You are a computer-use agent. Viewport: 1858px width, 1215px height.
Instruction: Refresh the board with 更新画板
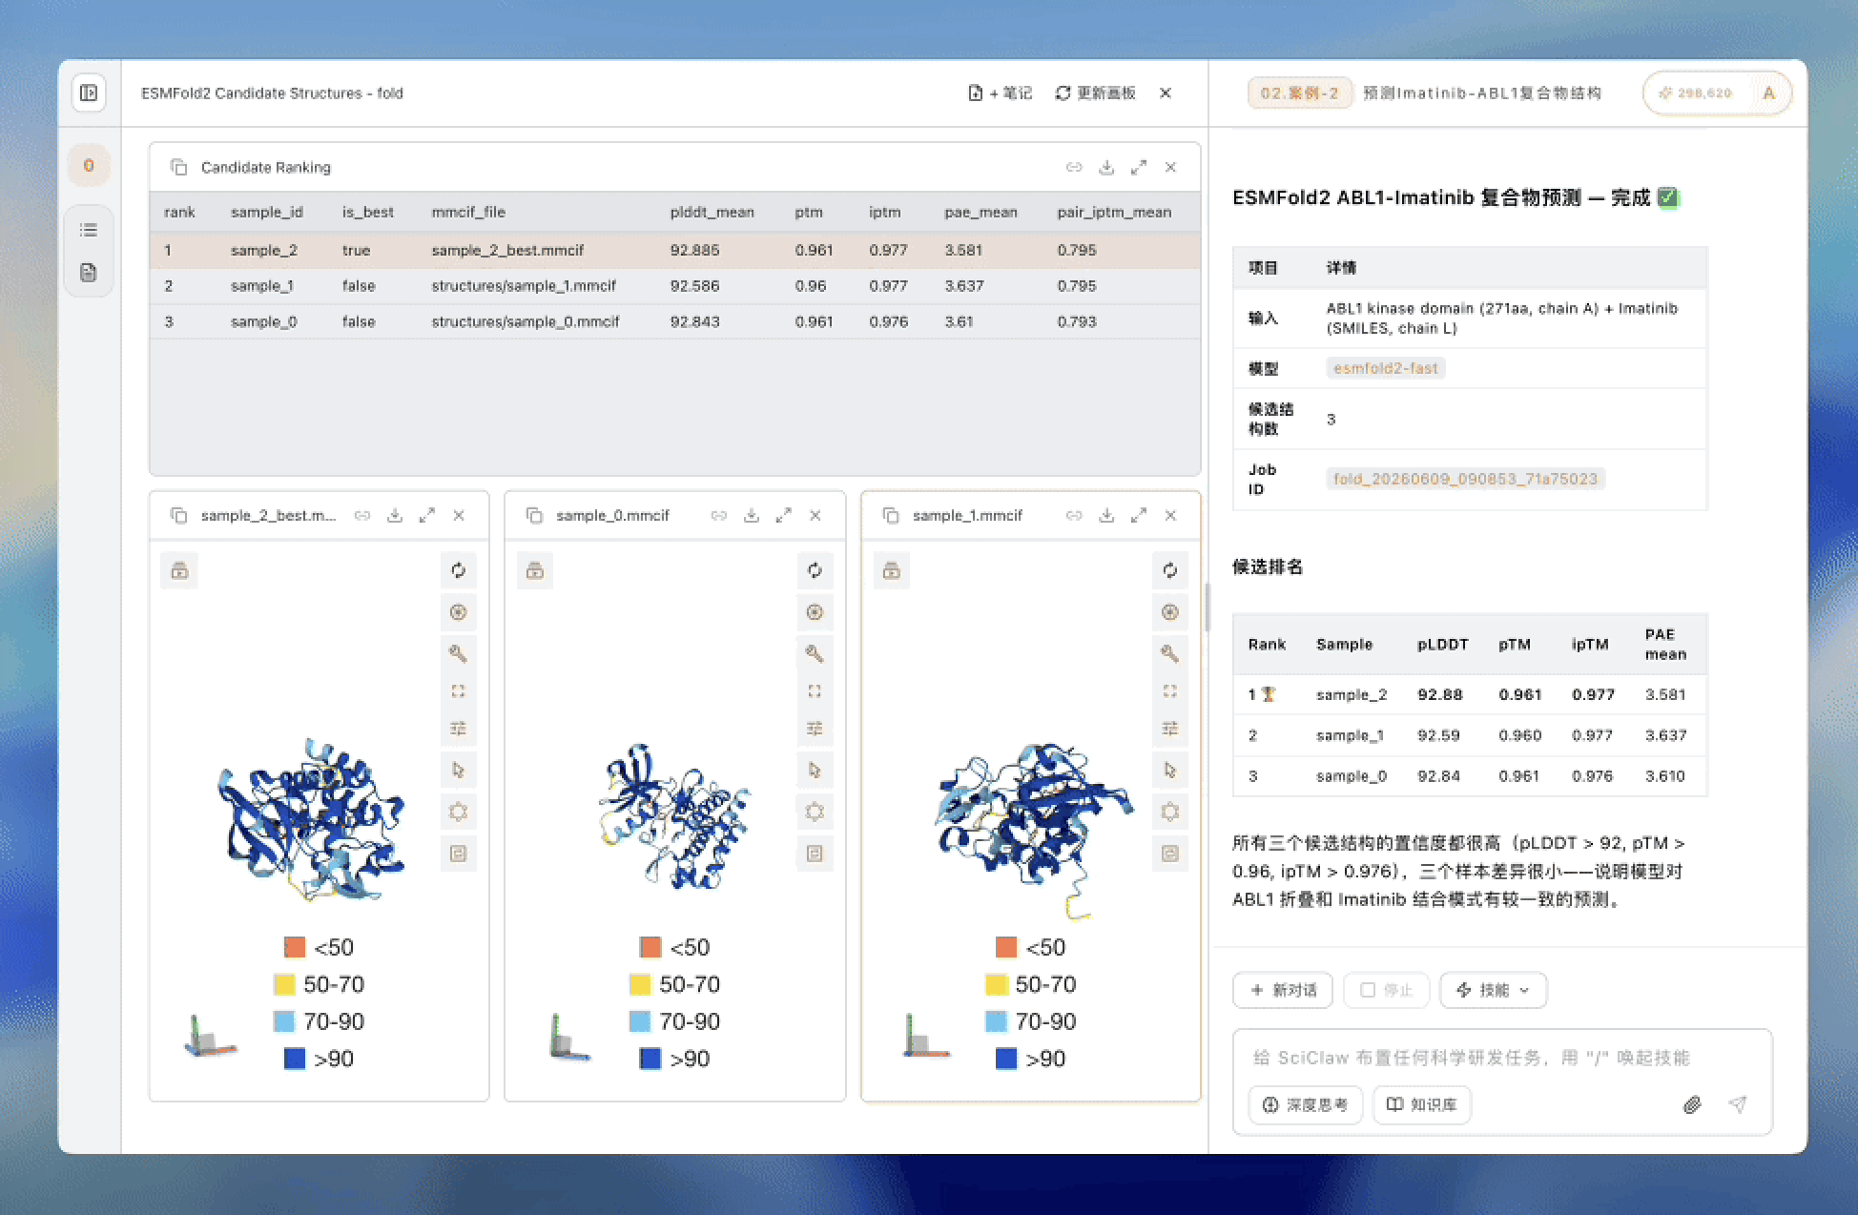pos(1095,93)
